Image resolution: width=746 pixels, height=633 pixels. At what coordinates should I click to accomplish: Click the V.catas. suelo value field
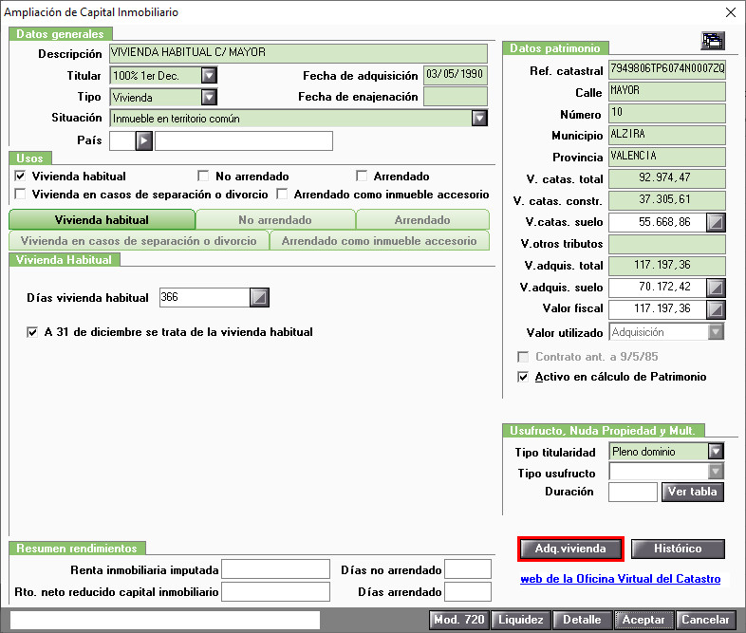point(658,222)
